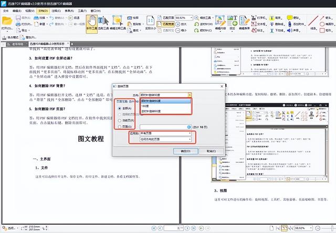Choose 180度 in the direction list
This screenshot has width=336, height=233.
pyautogui.click(x=166, y=106)
